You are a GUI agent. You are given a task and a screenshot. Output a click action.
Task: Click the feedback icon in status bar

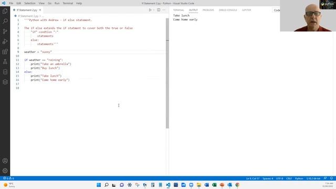point(325,178)
